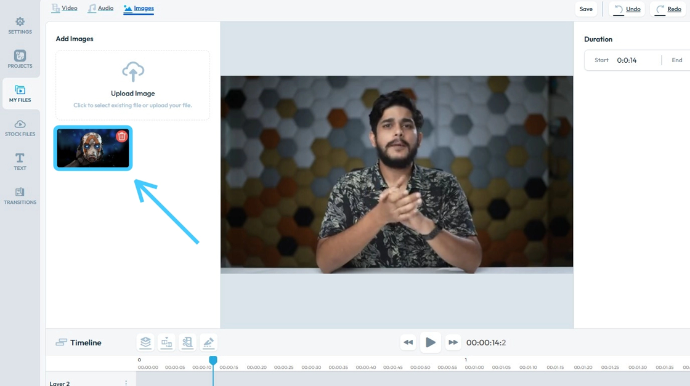Screen dimensions: 690x386
Task: Click the second timeline toolbar icon next to layers
Action: [x=166, y=342]
